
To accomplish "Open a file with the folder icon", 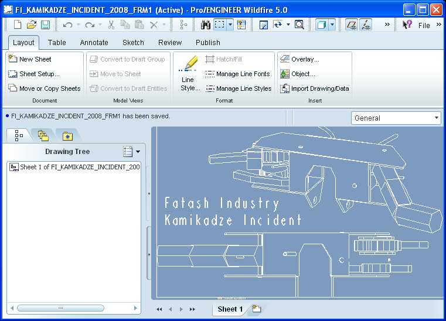I will point(32,25).
